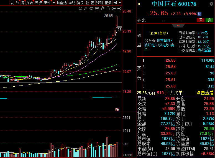Open chart settings gear icon

pyautogui.click(x=80, y=9)
